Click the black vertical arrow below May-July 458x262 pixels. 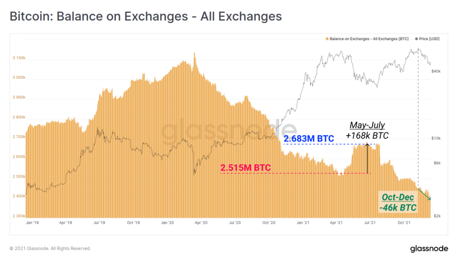point(367,158)
